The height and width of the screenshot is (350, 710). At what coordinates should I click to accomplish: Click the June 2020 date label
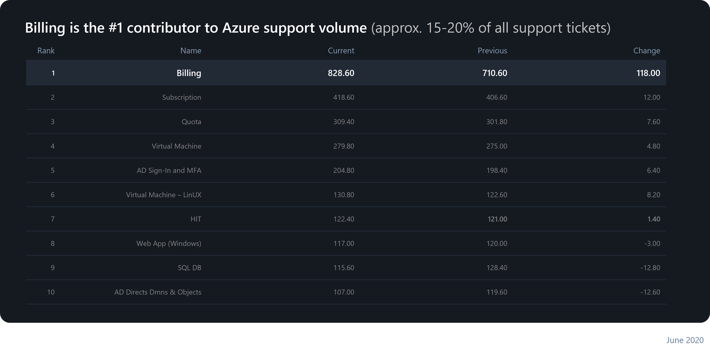685,340
